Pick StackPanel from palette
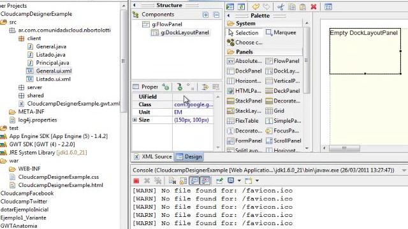The width and height of the screenshot is (408, 229). (x=244, y=101)
